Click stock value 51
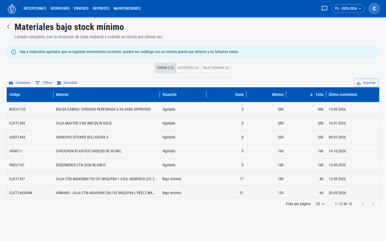Viewport: 386px width, 241px height. tap(242, 193)
